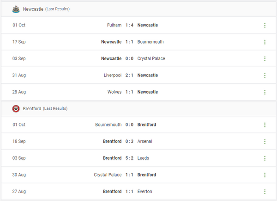The height and width of the screenshot is (201, 277).
Task: Open three-dot menu for Newcastle vs Bournemouth
Action: click(265, 42)
